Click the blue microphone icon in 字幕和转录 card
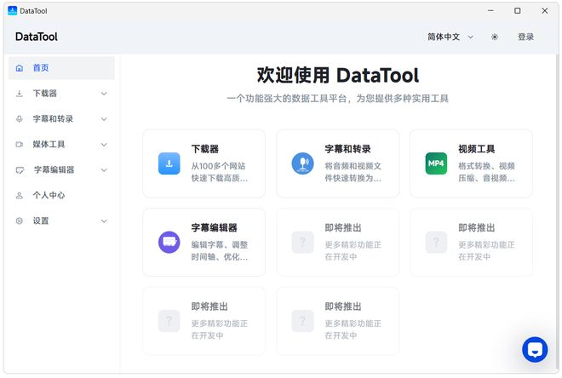562x378 pixels. tap(302, 163)
